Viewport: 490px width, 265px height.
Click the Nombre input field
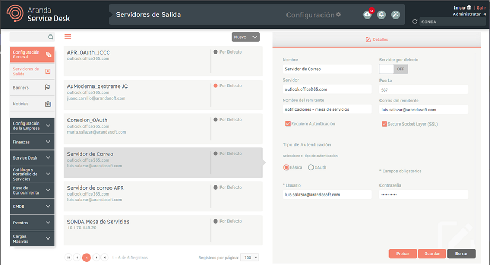click(327, 69)
